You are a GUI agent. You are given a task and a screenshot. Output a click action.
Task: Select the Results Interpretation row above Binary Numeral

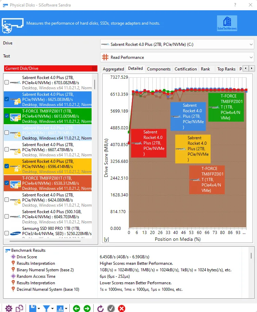[x=36, y=263]
